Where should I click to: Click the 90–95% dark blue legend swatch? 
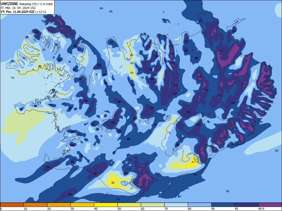pos(223,205)
